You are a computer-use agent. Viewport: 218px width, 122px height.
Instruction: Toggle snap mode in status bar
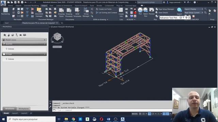(x=144, y=114)
